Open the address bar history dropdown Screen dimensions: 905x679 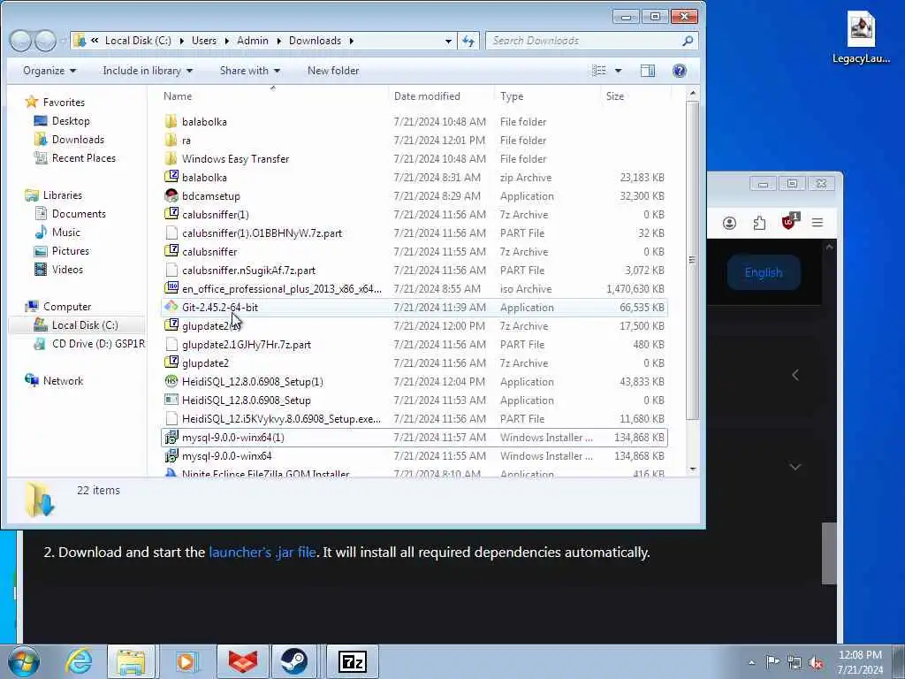(x=448, y=41)
